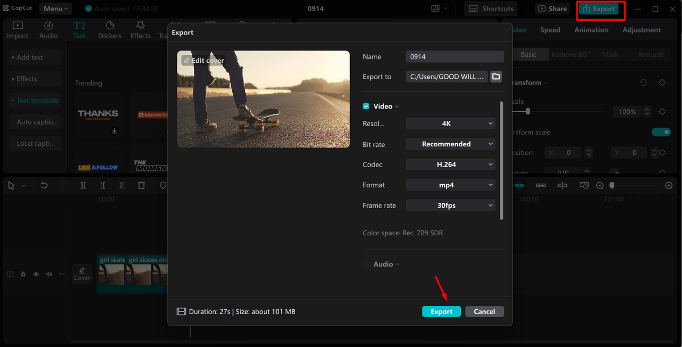The height and width of the screenshot is (347, 682).
Task: Click the trash Delete icon in timeline
Action: click(141, 185)
